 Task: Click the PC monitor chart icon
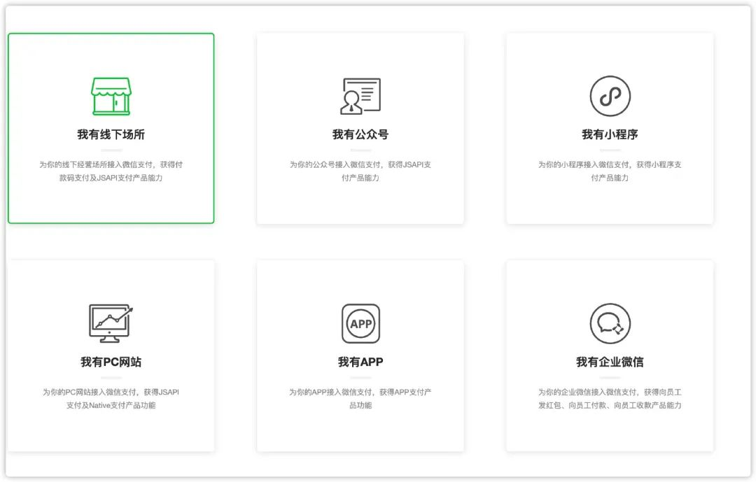111,323
